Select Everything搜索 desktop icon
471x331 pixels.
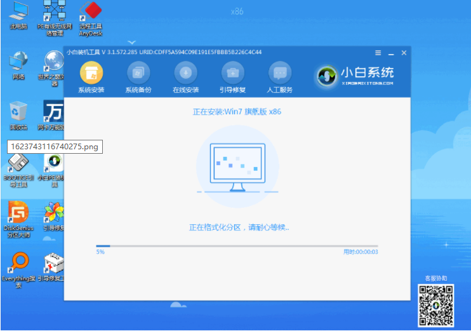click(18, 270)
